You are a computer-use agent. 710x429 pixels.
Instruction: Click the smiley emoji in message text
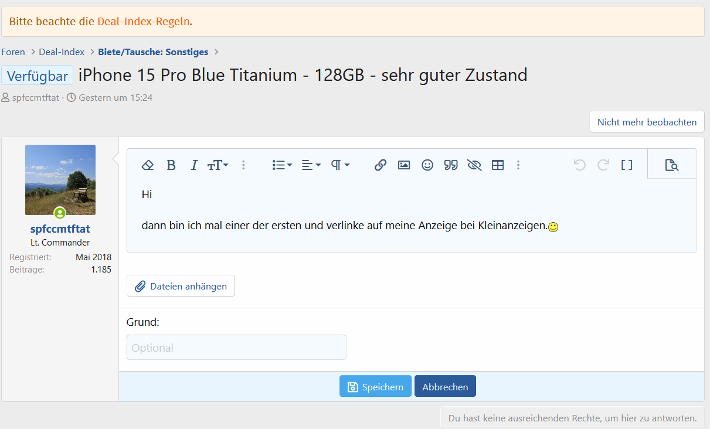pos(553,227)
